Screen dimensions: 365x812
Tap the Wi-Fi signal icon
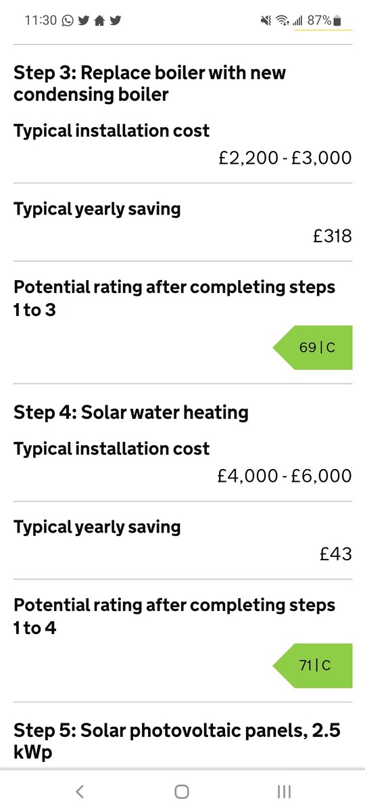click(282, 21)
